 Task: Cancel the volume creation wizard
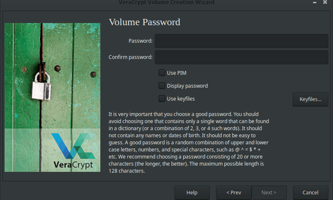tap(310, 193)
